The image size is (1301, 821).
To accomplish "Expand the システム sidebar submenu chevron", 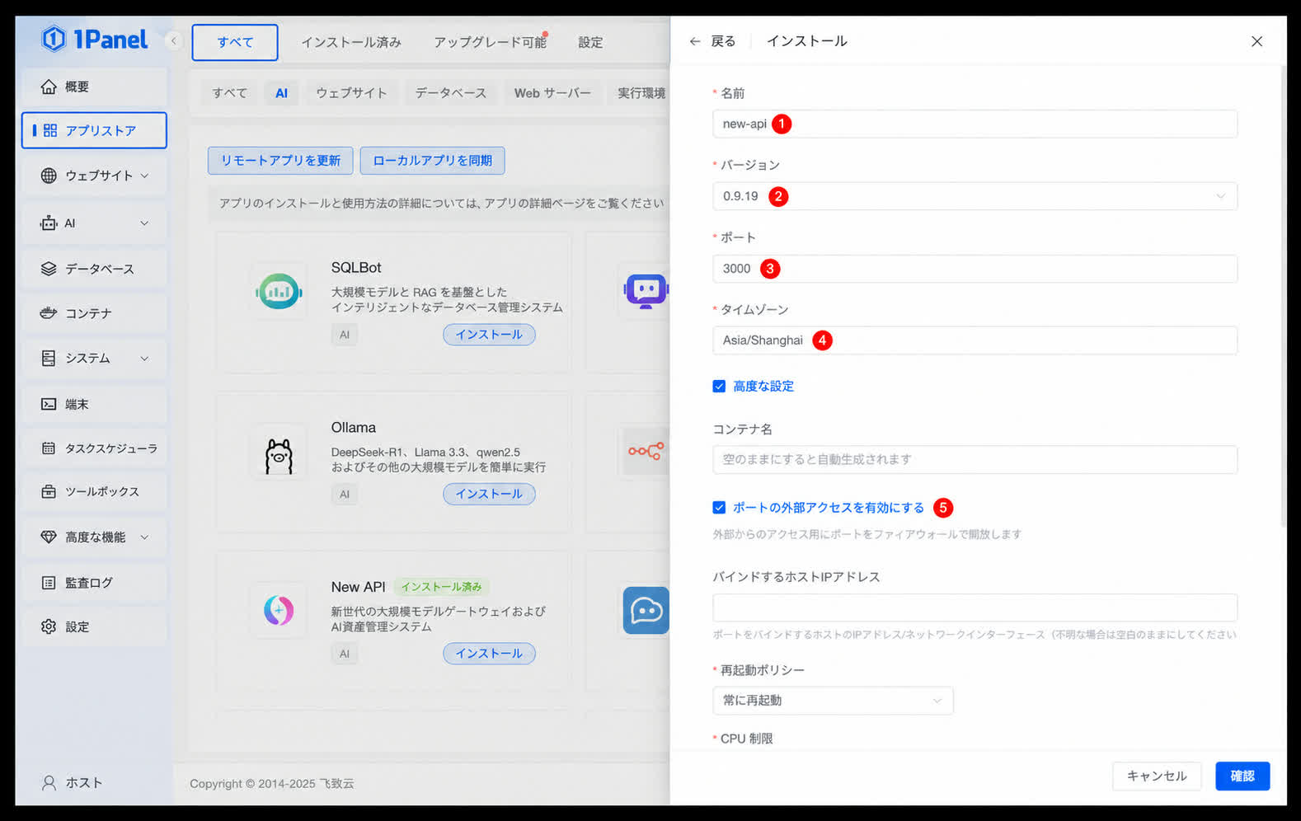I will coord(145,358).
